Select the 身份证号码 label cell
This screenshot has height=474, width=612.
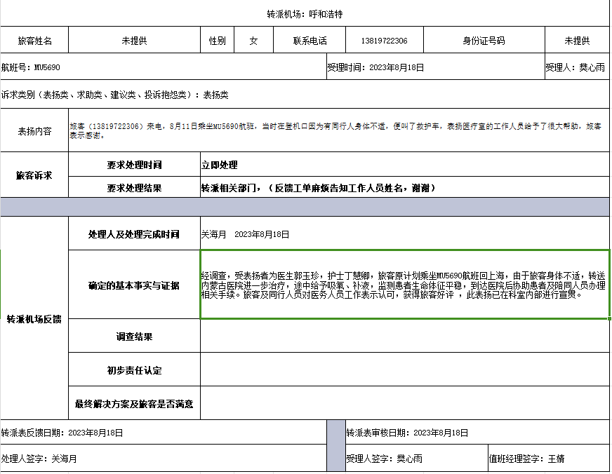[483, 41]
